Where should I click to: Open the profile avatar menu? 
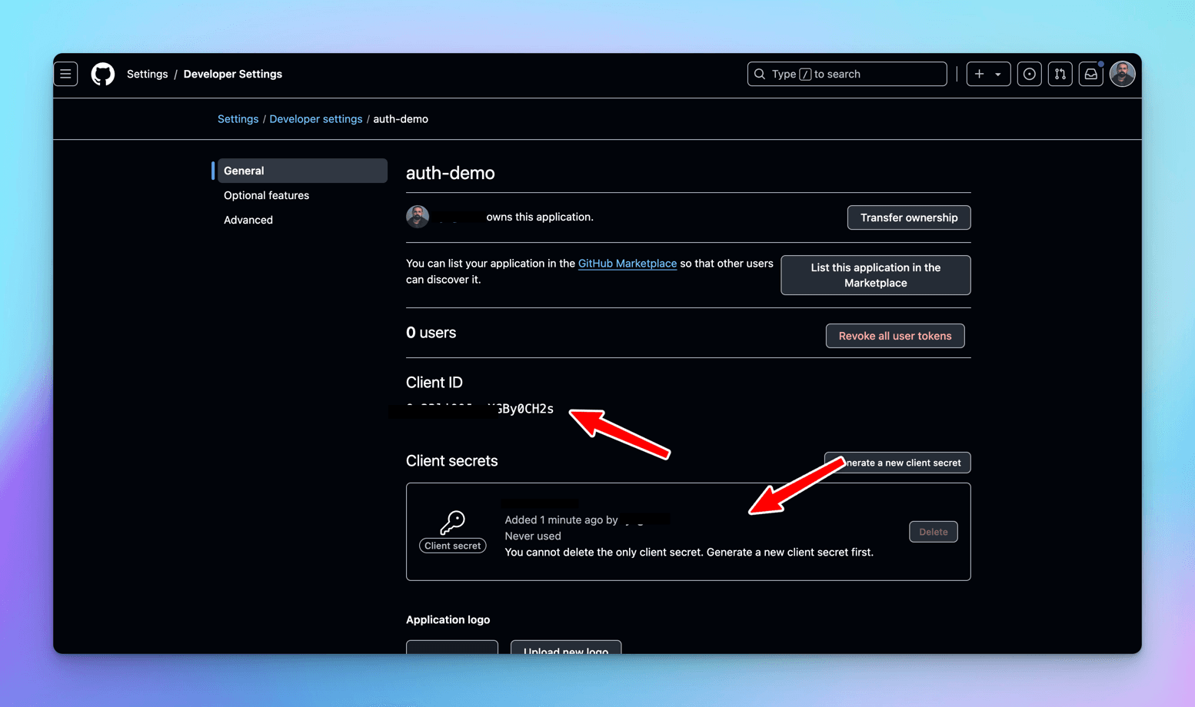click(x=1122, y=74)
